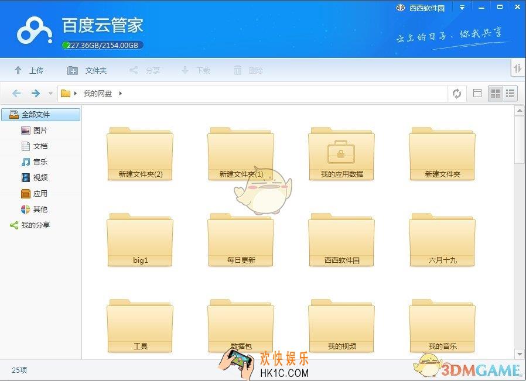The height and width of the screenshot is (381, 526).
Task: Select the 工具 folder
Action: pos(140,326)
